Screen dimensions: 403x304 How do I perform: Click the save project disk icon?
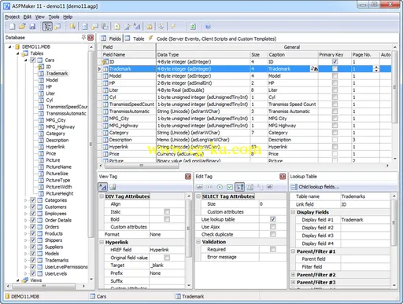coord(32,27)
